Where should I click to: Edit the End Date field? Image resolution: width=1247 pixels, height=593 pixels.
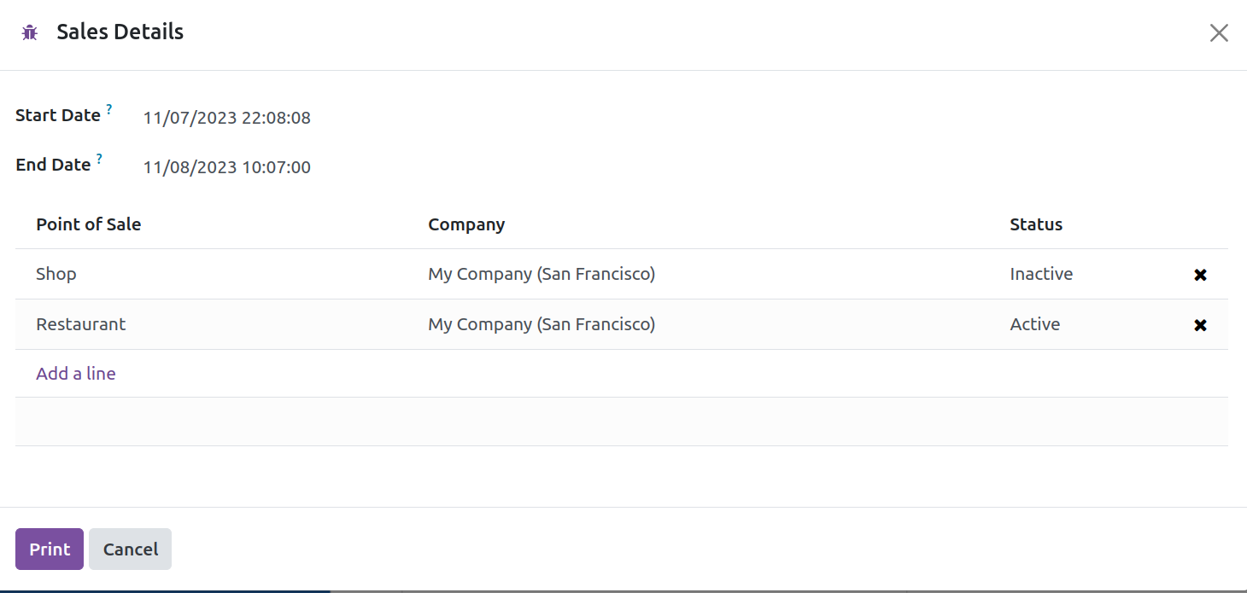pyautogui.click(x=227, y=167)
